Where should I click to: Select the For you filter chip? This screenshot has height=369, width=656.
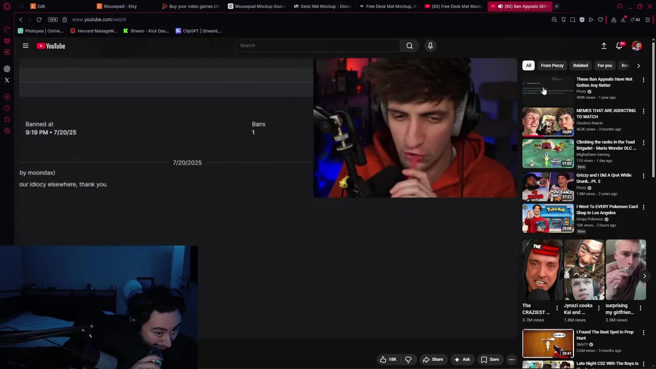coord(605,66)
